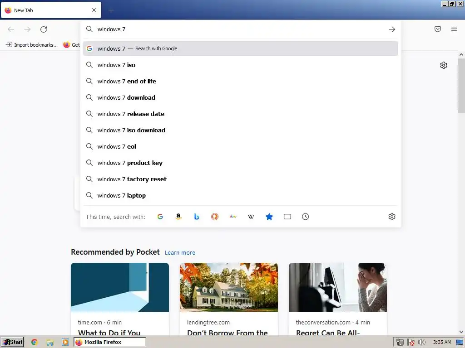
Task: Click the security alert tray icon
Action: click(x=411, y=343)
